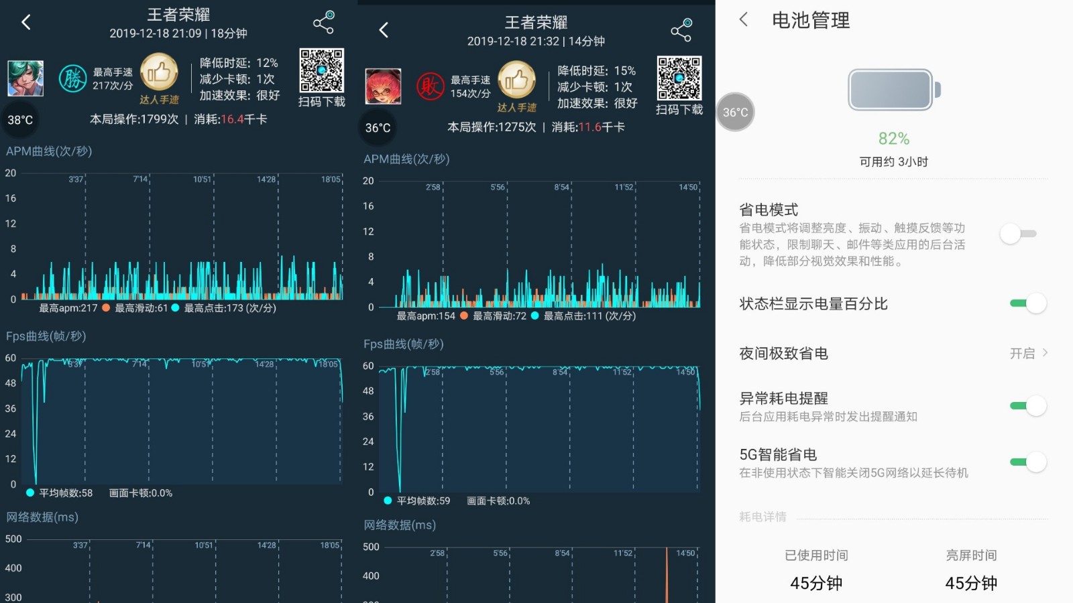The width and height of the screenshot is (1073, 603).
Task: Tap 扫码下载 in first report
Action: (322, 102)
